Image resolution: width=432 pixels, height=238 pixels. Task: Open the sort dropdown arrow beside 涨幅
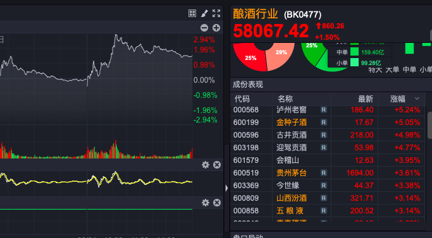[417, 98]
